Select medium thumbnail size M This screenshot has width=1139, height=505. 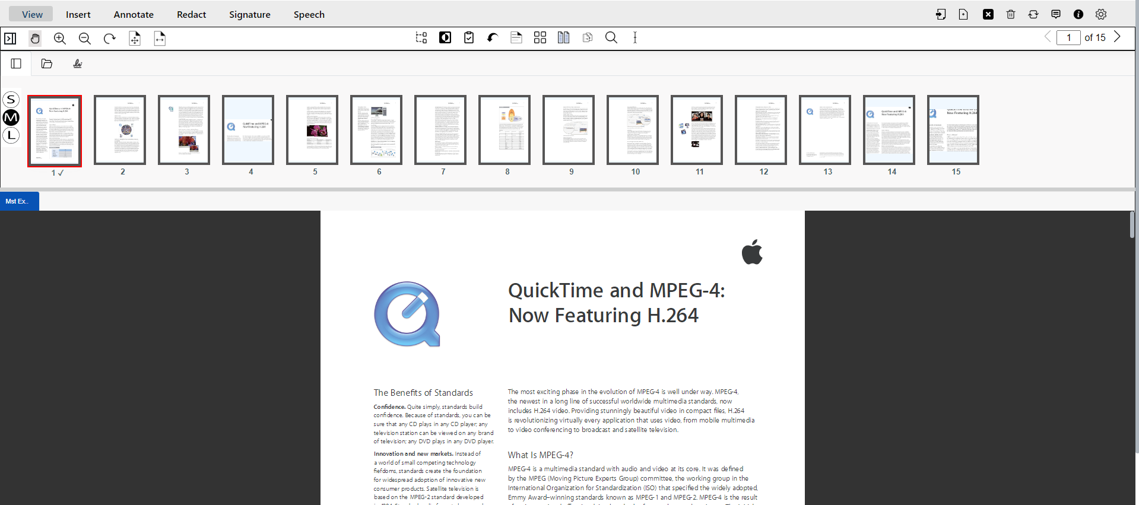point(11,117)
